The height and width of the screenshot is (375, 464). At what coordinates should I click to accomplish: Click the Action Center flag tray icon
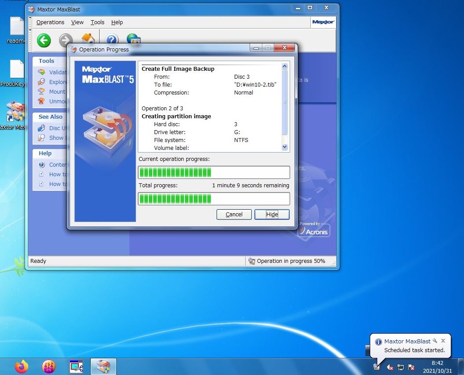pyautogui.click(x=411, y=368)
